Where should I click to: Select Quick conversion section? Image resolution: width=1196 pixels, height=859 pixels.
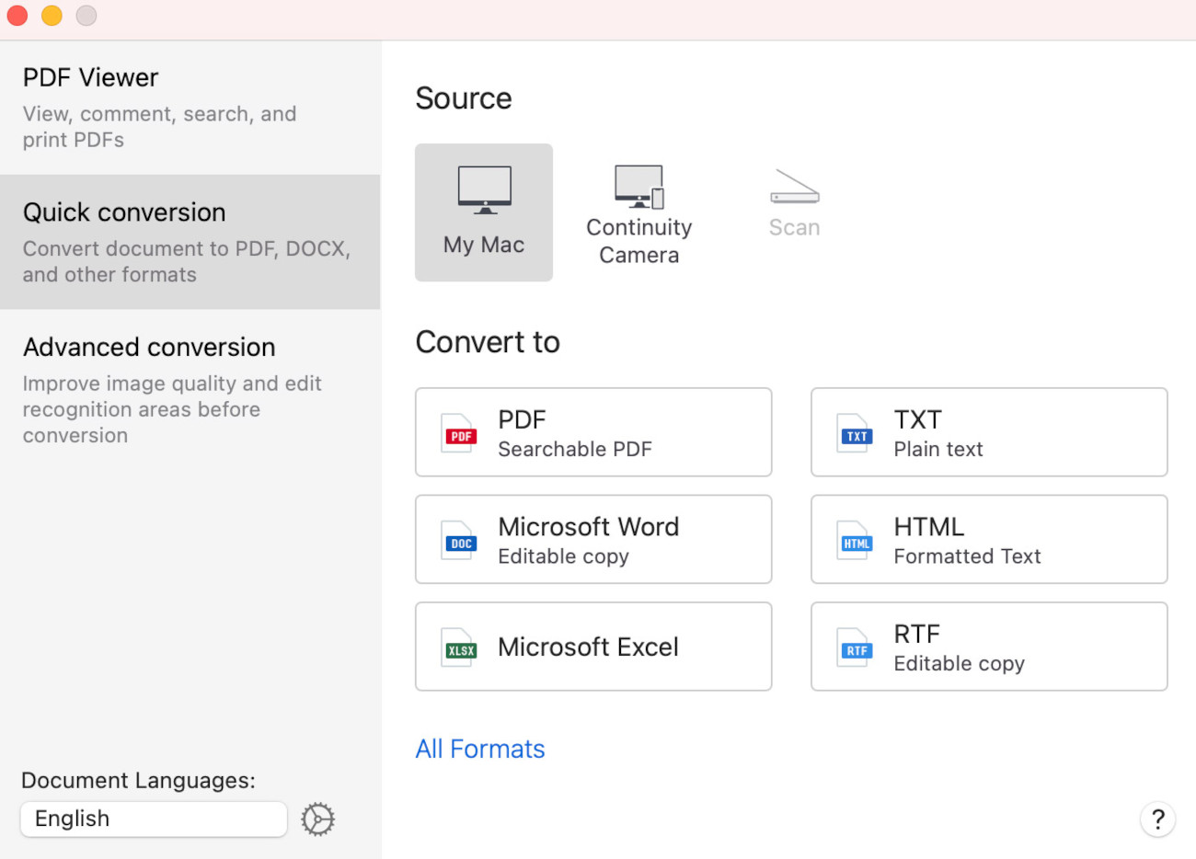click(x=190, y=242)
